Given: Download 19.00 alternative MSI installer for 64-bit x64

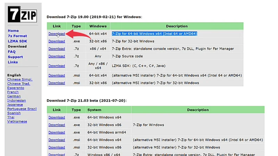Looking at the screenshot, I should (57, 75).
